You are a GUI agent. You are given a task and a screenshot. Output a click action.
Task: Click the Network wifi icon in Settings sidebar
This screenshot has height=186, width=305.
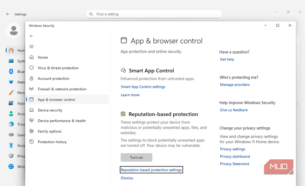(11, 82)
